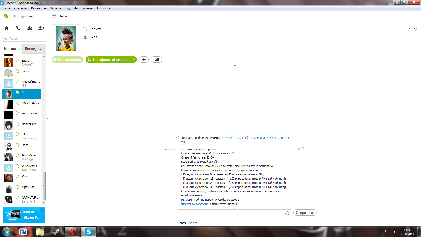Open Opera browser from taskbar
The height and width of the screenshot is (237, 421).
(72, 232)
